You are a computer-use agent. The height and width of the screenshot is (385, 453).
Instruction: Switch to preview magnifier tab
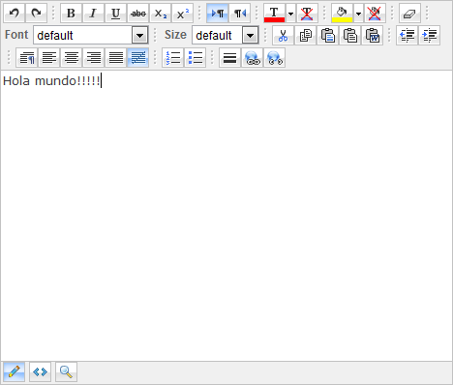[66, 371]
